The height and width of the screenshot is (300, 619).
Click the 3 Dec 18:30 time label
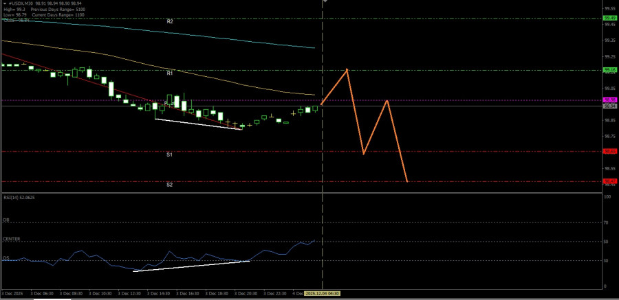pyautogui.click(x=217, y=294)
